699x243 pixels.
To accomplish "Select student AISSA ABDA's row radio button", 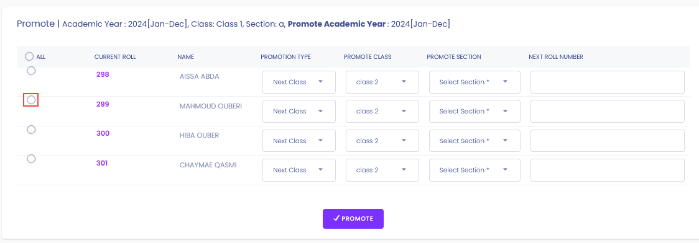I will point(31,71).
